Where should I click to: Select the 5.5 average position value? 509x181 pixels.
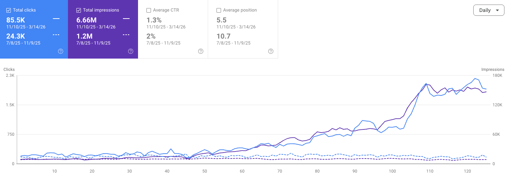pos(221,20)
